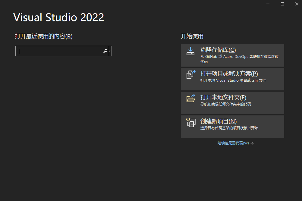Maximize the Visual Studio 2022 start window
This screenshot has width=302, height=201.
[282, 4]
